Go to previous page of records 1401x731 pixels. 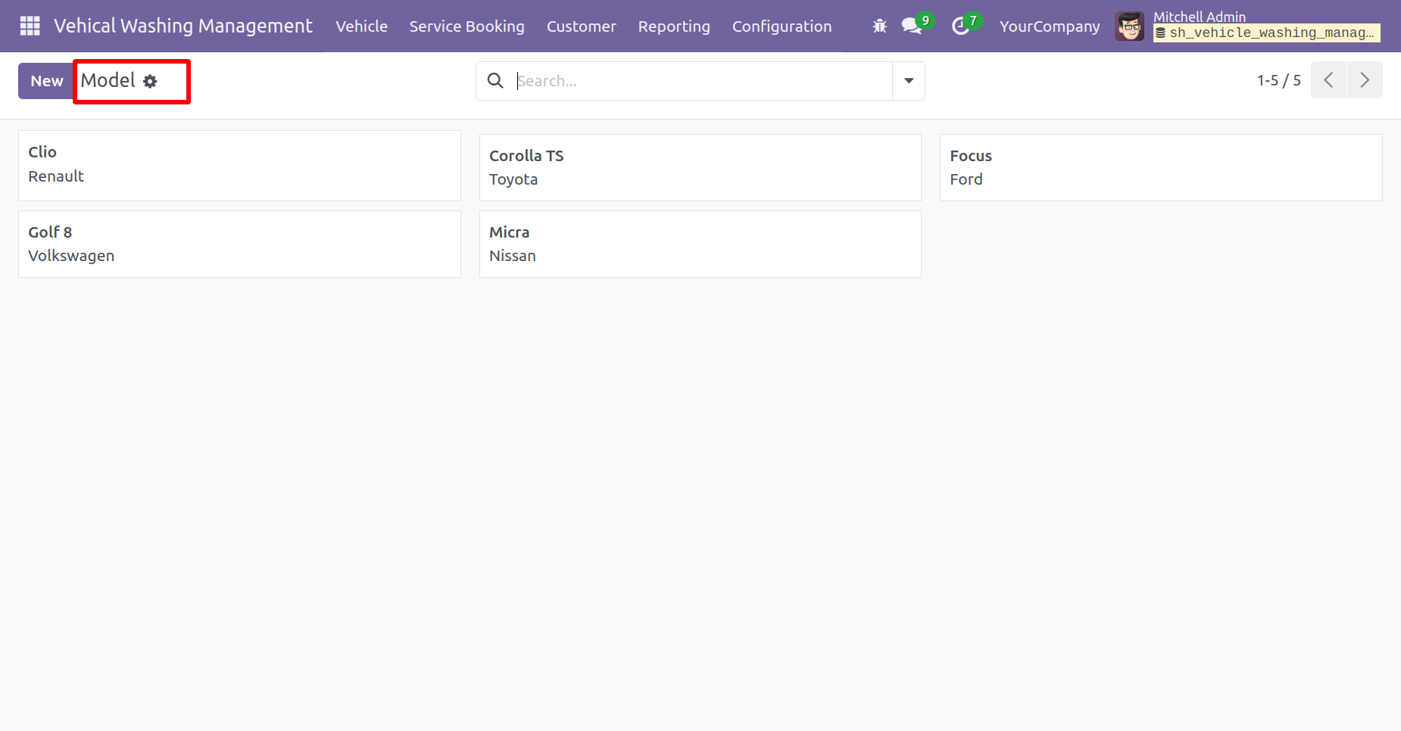click(x=1329, y=80)
